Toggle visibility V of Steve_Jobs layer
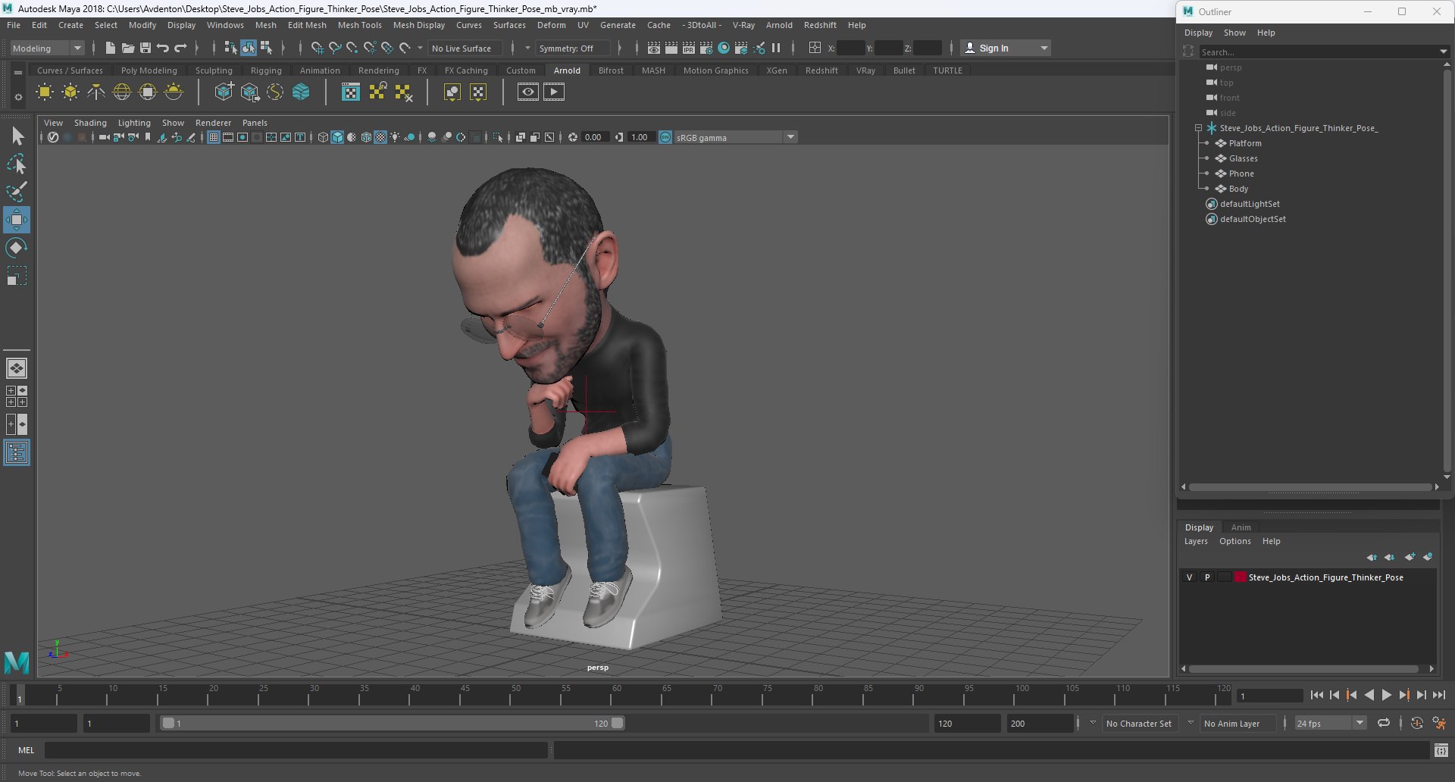Screen dimensions: 1455x782 click(x=1189, y=577)
